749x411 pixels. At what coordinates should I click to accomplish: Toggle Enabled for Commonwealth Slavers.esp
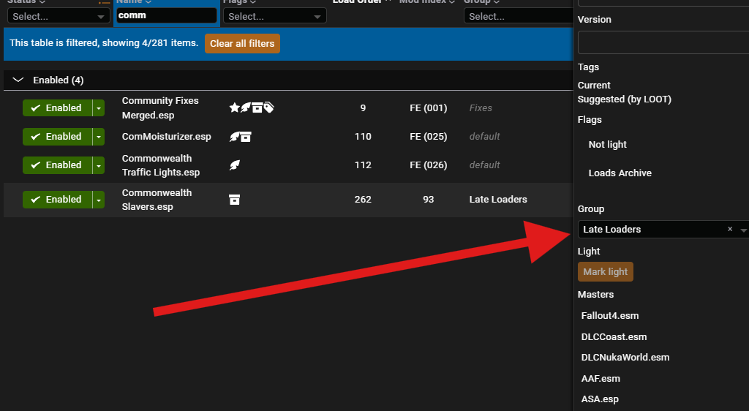(57, 200)
